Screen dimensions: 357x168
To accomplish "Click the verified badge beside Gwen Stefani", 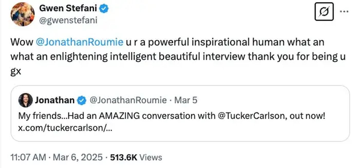I will click(104, 9).
